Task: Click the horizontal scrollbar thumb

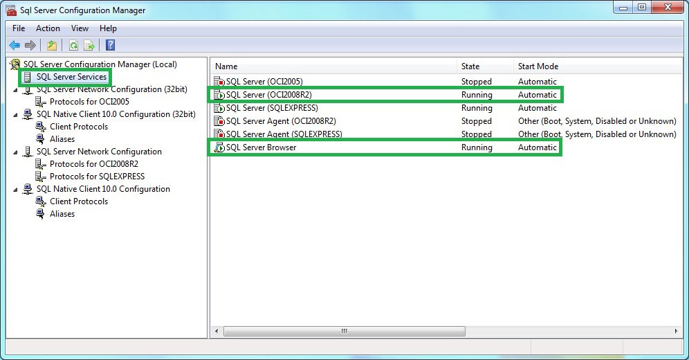Action: point(344,331)
